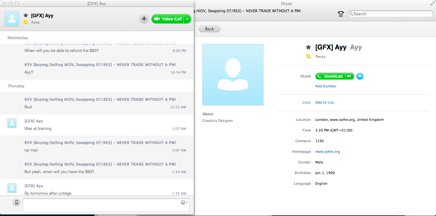Viewport: 436px width, 216px height.
Task: Click the '[GFX] Ayy' sender name above 'Was at training'
Action: click(x=34, y=121)
